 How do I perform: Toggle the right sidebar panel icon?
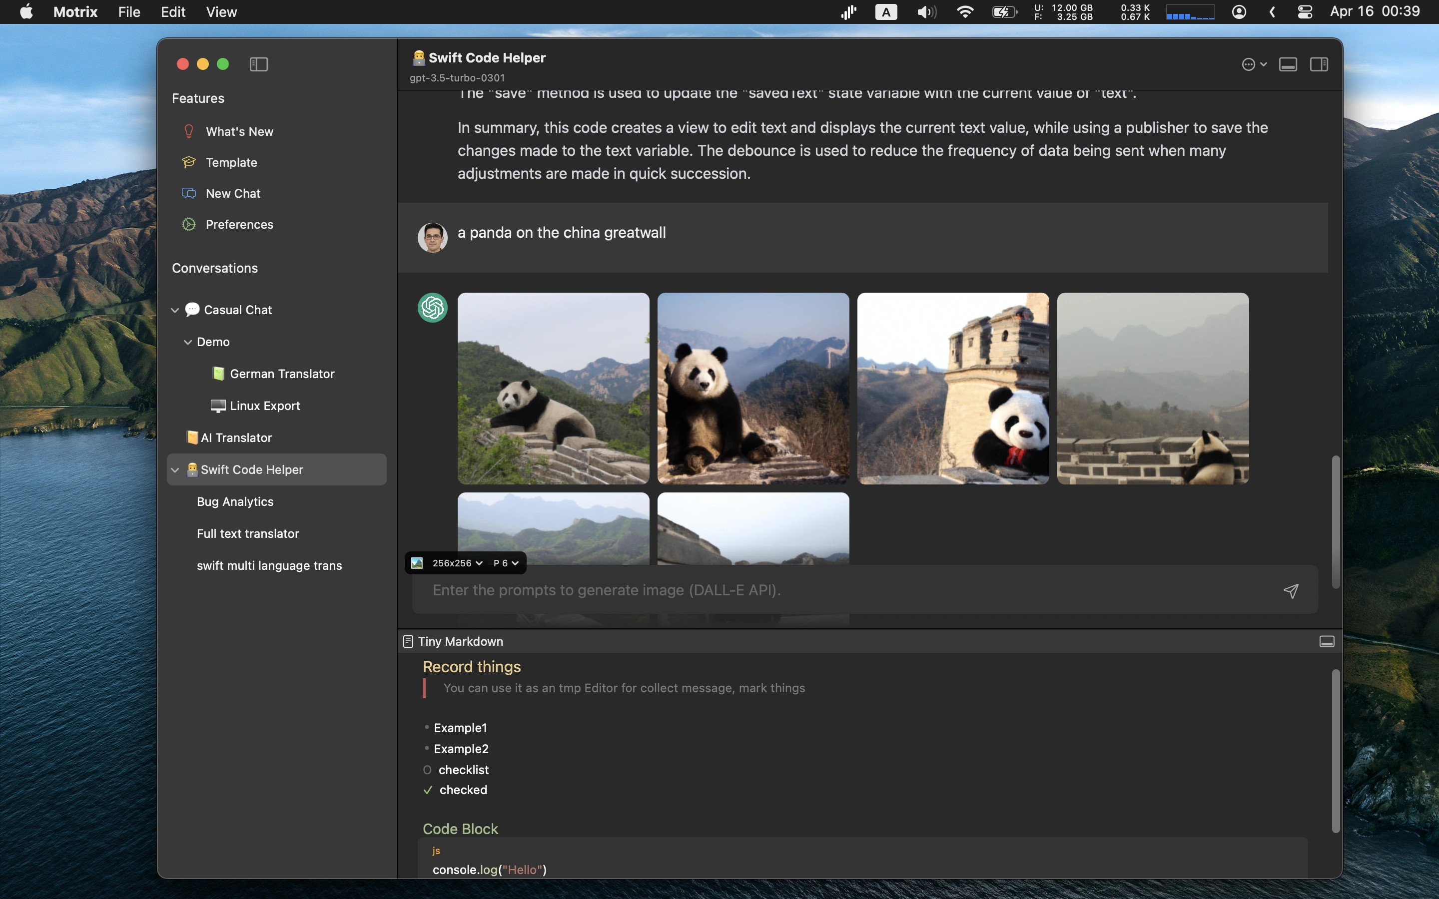click(1319, 64)
